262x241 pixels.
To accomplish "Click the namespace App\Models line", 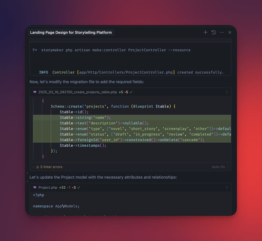I will [x=56, y=206].
